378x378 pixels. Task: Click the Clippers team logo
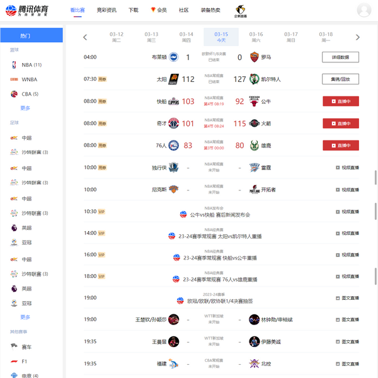tap(173, 101)
